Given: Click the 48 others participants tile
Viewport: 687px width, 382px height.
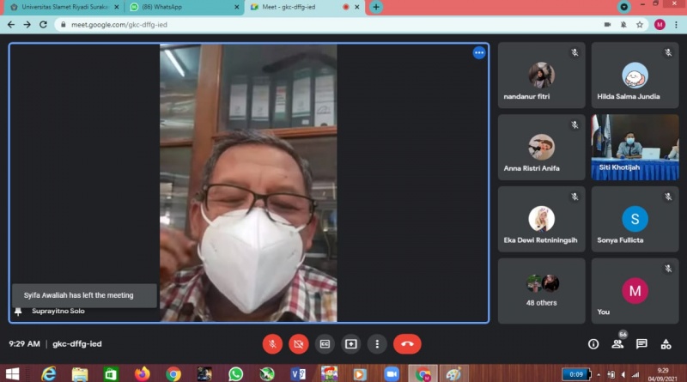Looking at the screenshot, I should (x=541, y=290).
